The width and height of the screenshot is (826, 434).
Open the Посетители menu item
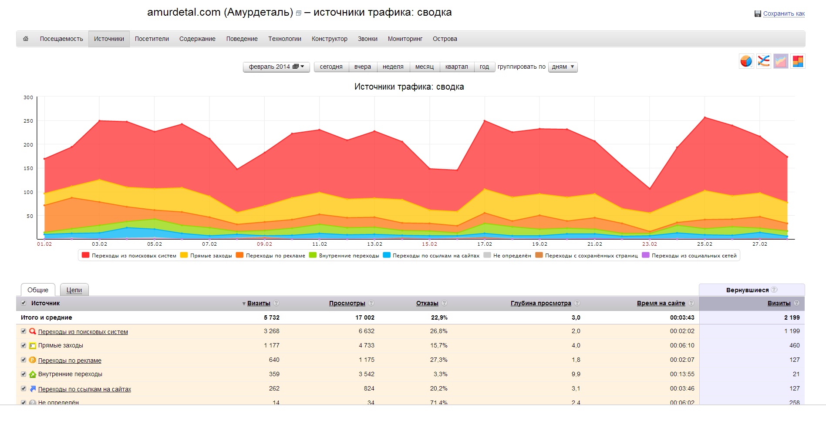pyautogui.click(x=152, y=39)
